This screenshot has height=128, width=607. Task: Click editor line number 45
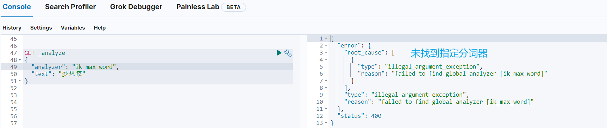(x=13, y=39)
